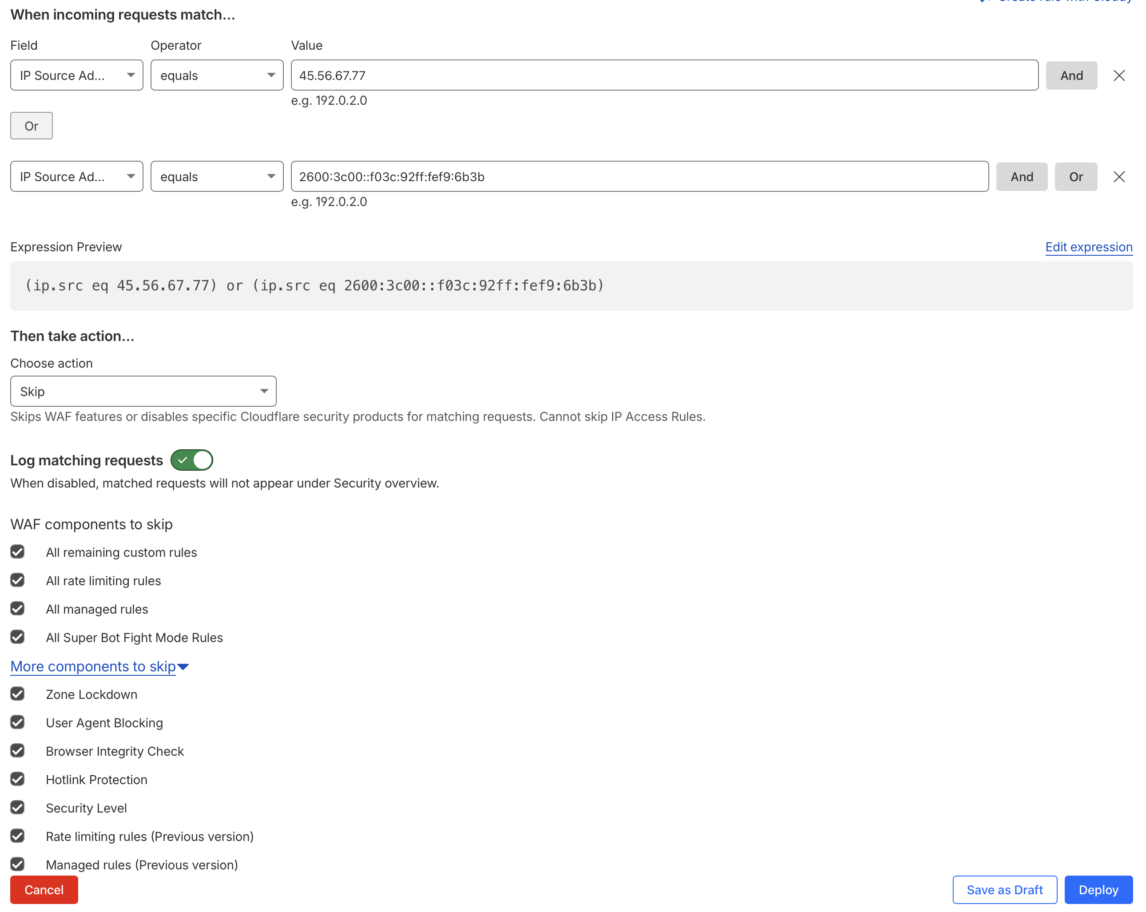Uncheck All rate limiting rules
The image size is (1146, 912).
17,580
